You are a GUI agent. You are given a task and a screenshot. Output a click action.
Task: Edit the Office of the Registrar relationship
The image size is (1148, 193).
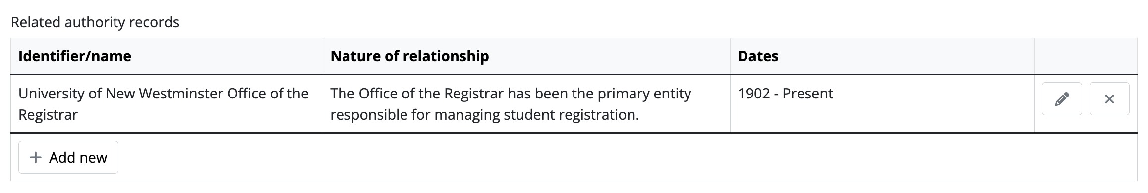click(x=1061, y=99)
